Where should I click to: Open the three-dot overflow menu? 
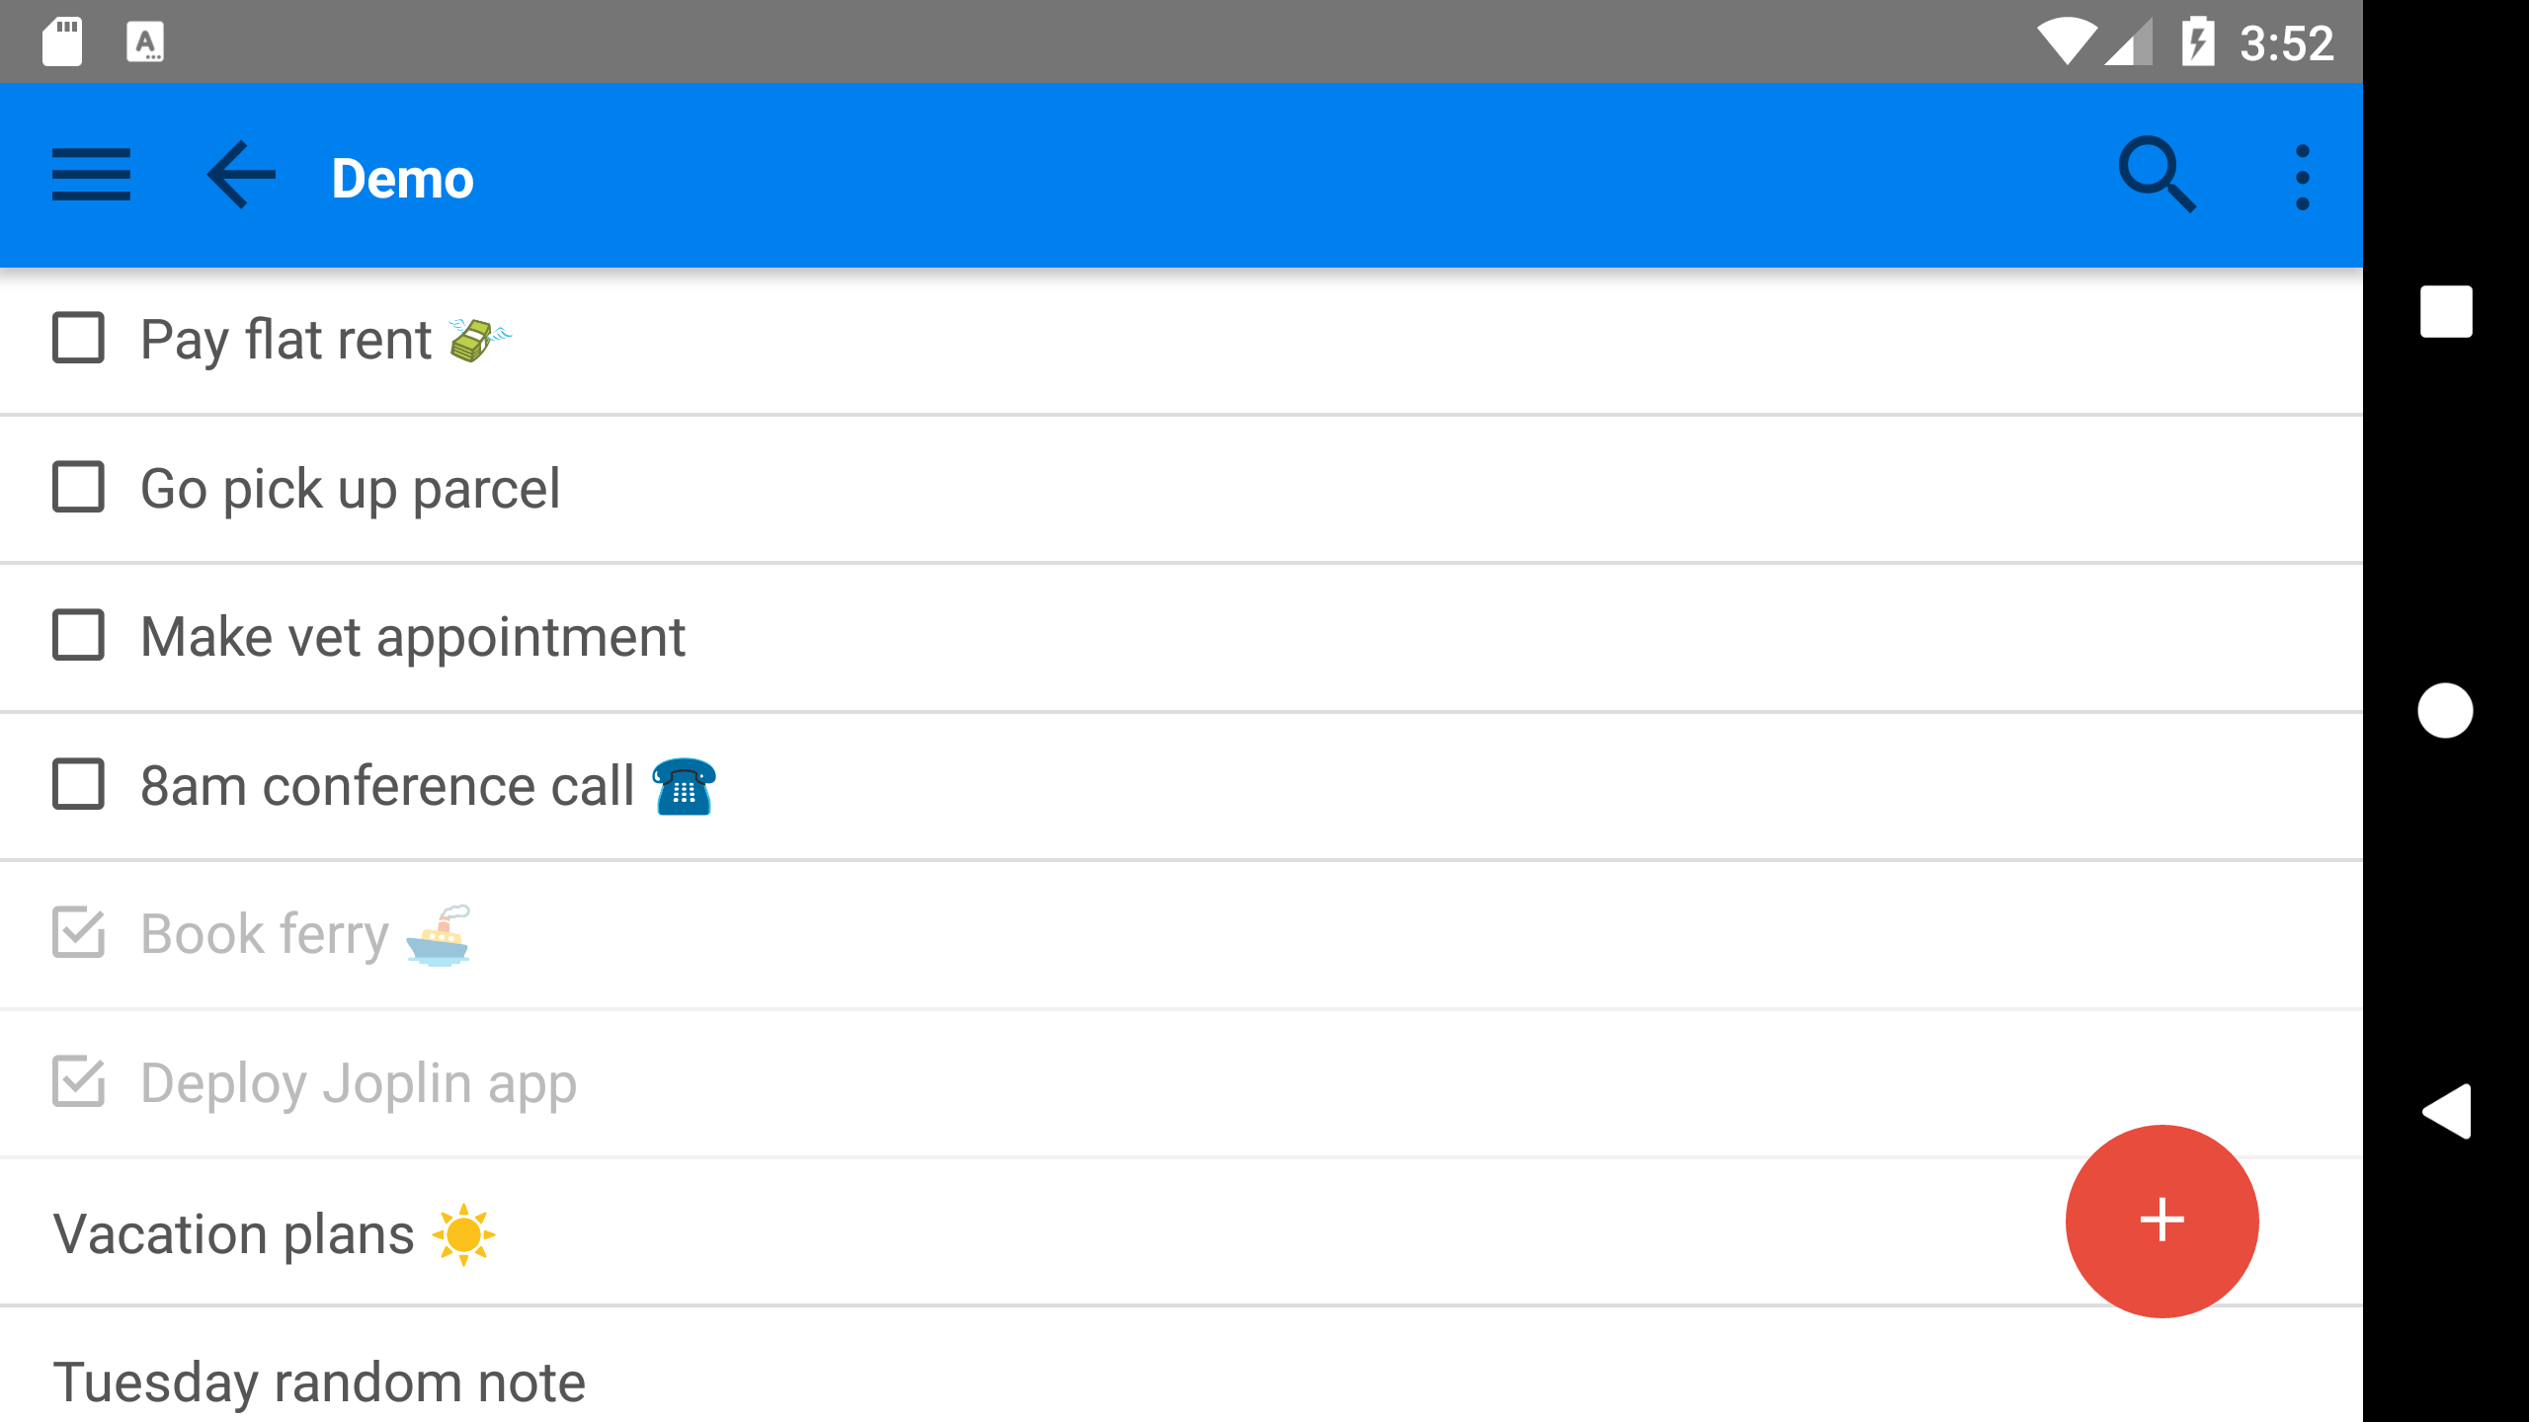pyautogui.click(x=2303, y=178)
